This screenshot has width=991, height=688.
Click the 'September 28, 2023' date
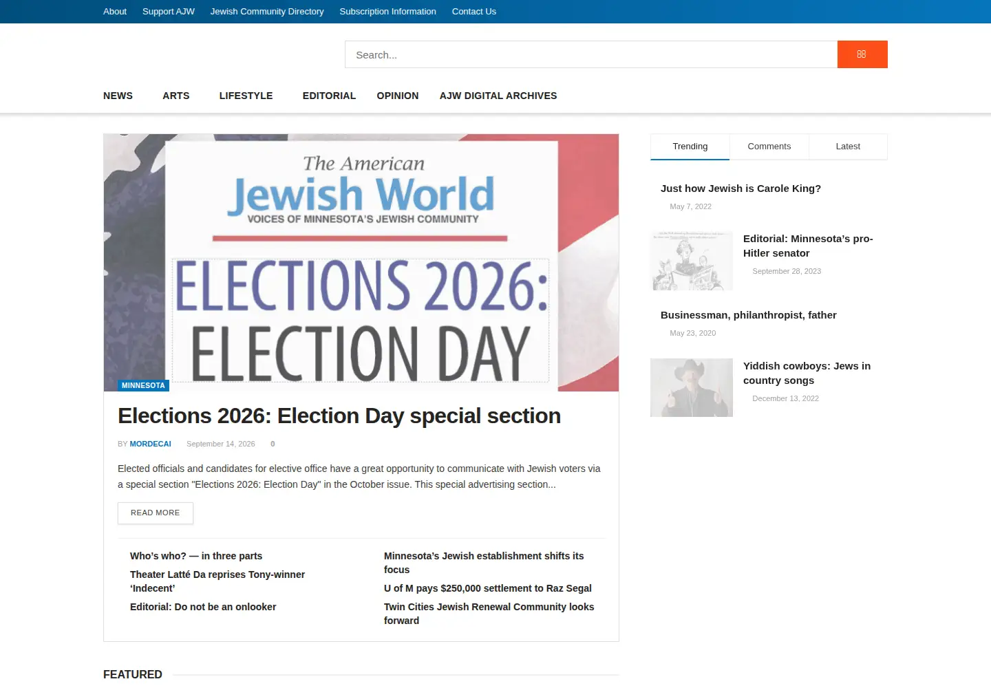787,271
